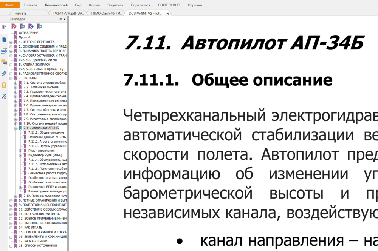Collapse the 7. СИСТЕМЫ bookmark node

point(11,79)
